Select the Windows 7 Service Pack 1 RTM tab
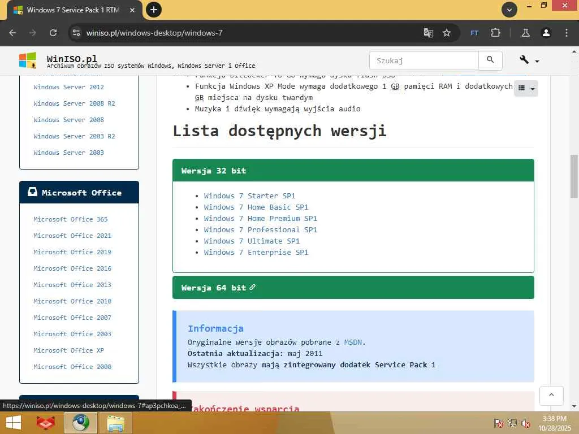Screen dimensions: 579x434 (74, 10)
